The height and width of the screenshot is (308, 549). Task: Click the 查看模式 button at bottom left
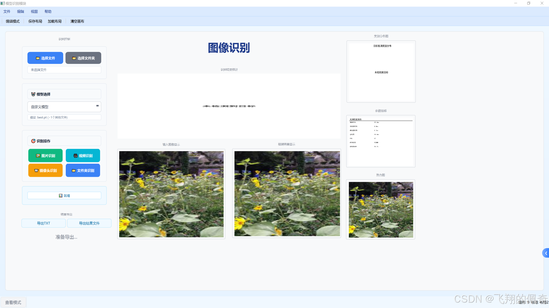[x=13, y=303]
